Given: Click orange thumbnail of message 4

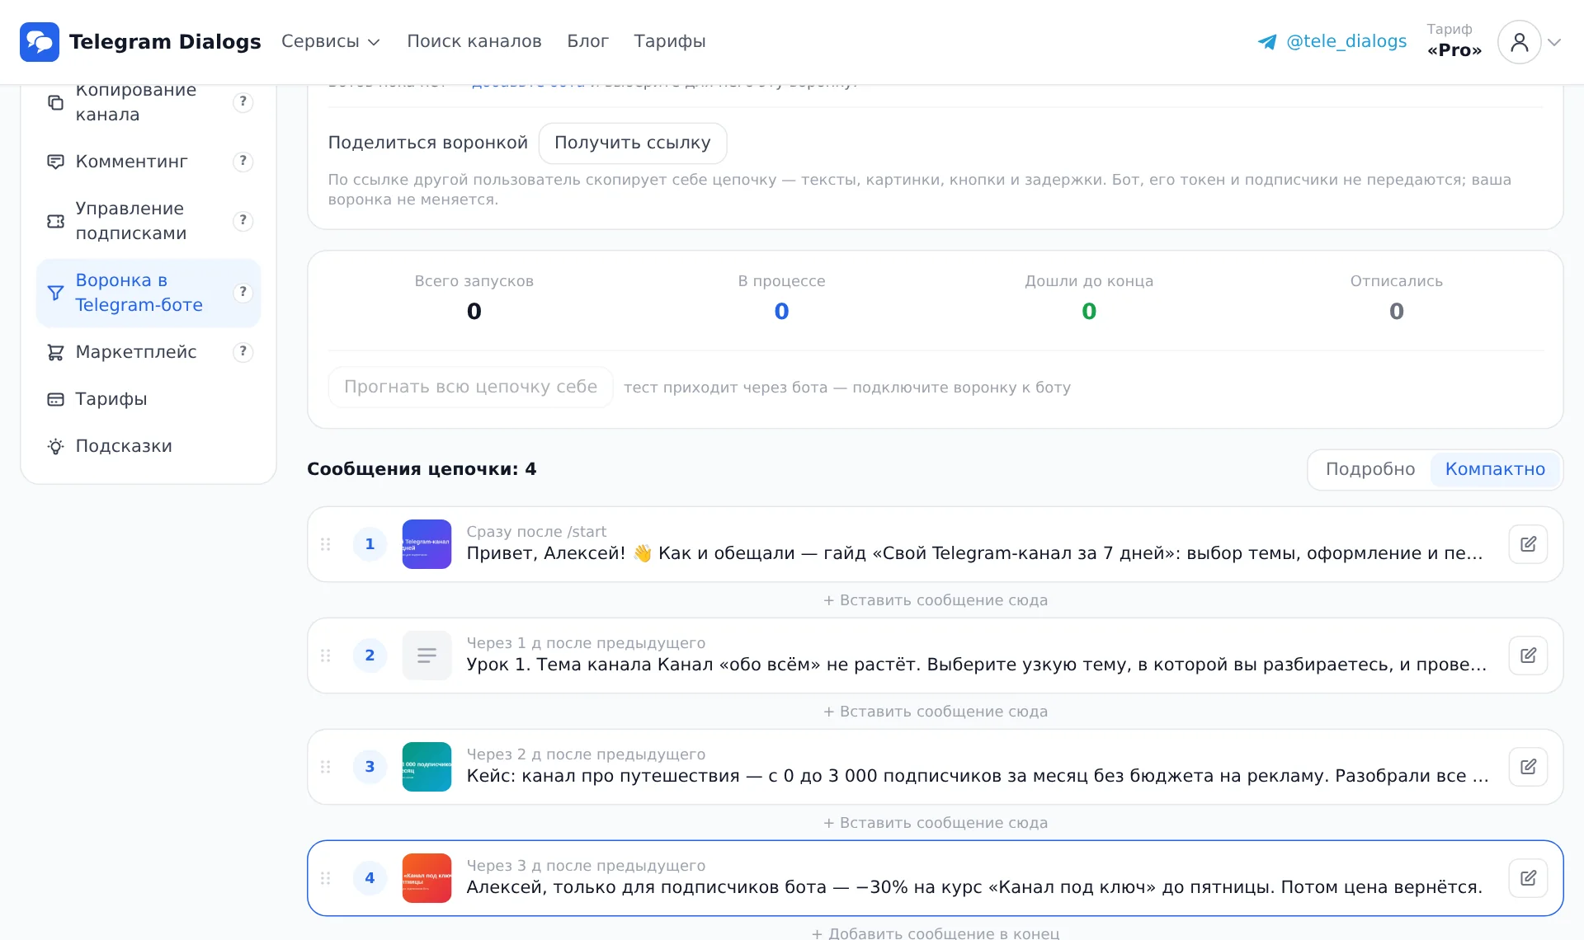Looking at the screenshot, I should coord(427,878).
